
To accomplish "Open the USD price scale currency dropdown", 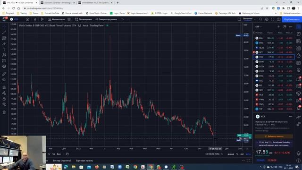I will tap(246, 25).
